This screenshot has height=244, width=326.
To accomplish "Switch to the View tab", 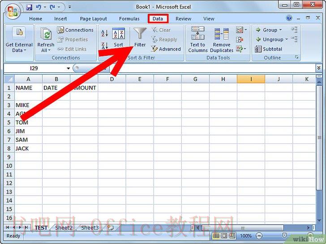I will (209, 19).
